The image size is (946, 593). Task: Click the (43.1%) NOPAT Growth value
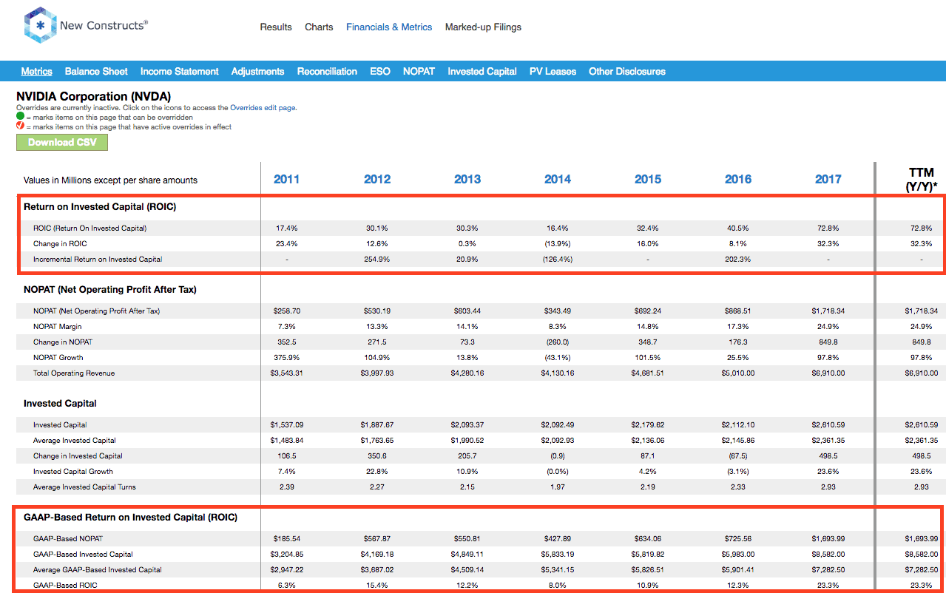[x=558, y=358]
